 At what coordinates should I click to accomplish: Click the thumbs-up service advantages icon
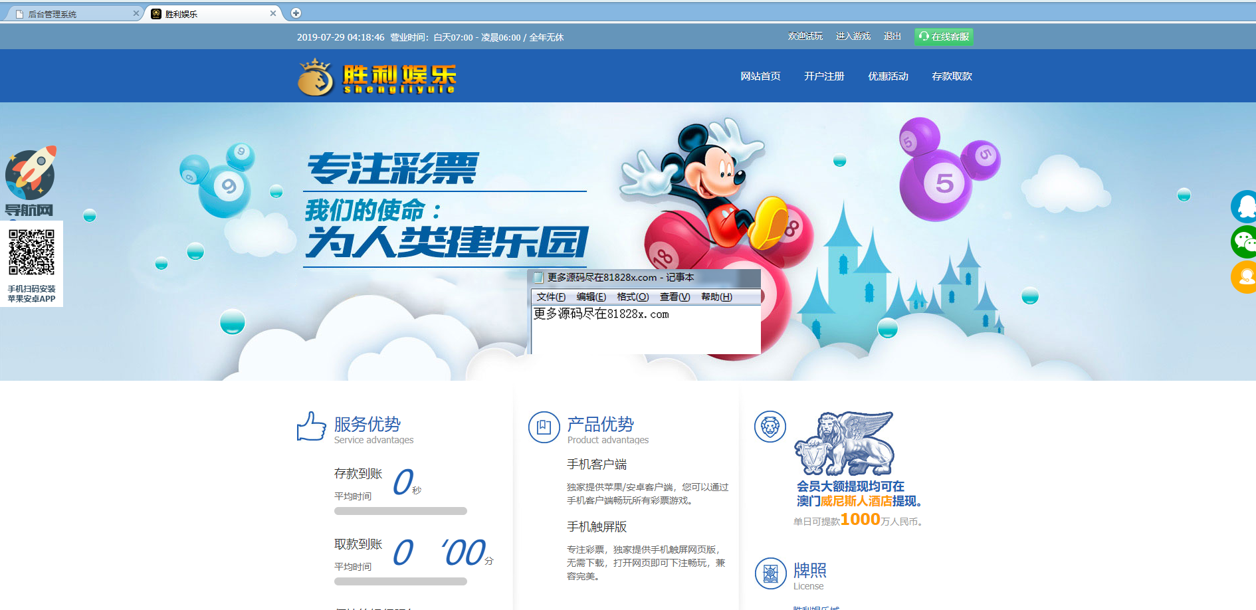[311, 427]
